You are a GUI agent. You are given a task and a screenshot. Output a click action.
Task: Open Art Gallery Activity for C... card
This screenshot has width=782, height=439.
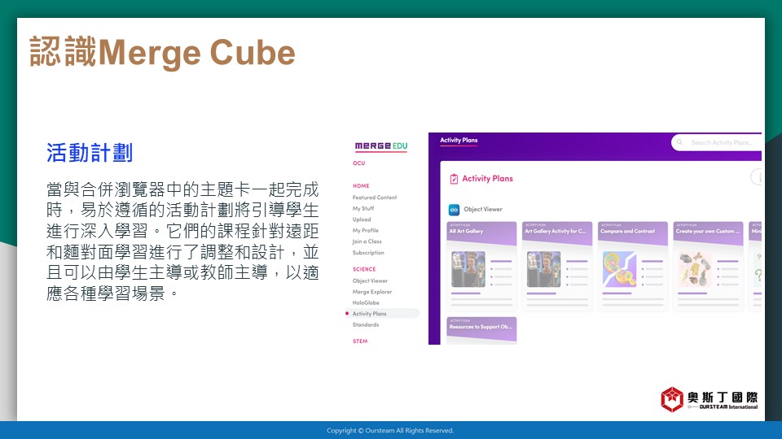pos(557,267)
